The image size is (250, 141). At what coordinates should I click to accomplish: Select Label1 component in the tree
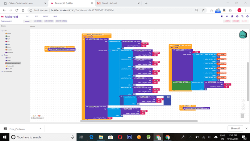(8, 61)
